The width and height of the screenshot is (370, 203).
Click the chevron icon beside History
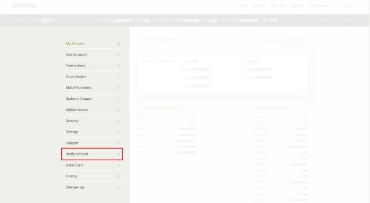pyautogui.click(x=118, y=177)
